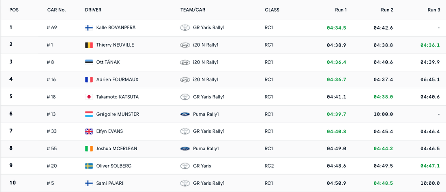
Task: Open driver Adrien FOURMAUX's name
Action: coord(117,80)
